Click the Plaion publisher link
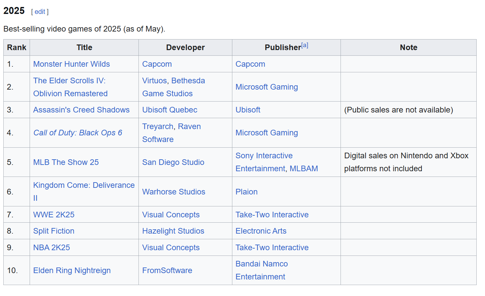Viewport: 485px width, 296px height. [247, 192]
